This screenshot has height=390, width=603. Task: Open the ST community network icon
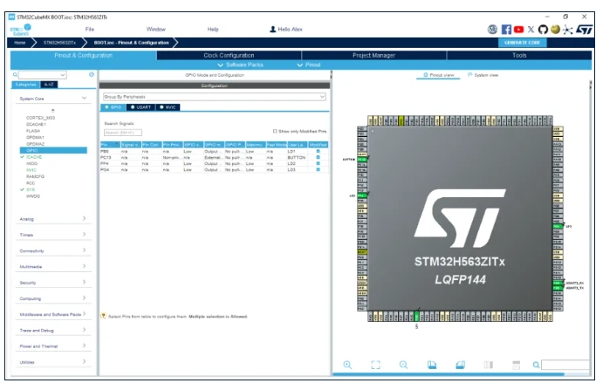[x=567, y=30]
